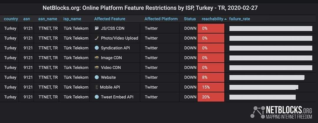Select the red 20% reachability cell

pyautogui.click(x=211, y=97)
